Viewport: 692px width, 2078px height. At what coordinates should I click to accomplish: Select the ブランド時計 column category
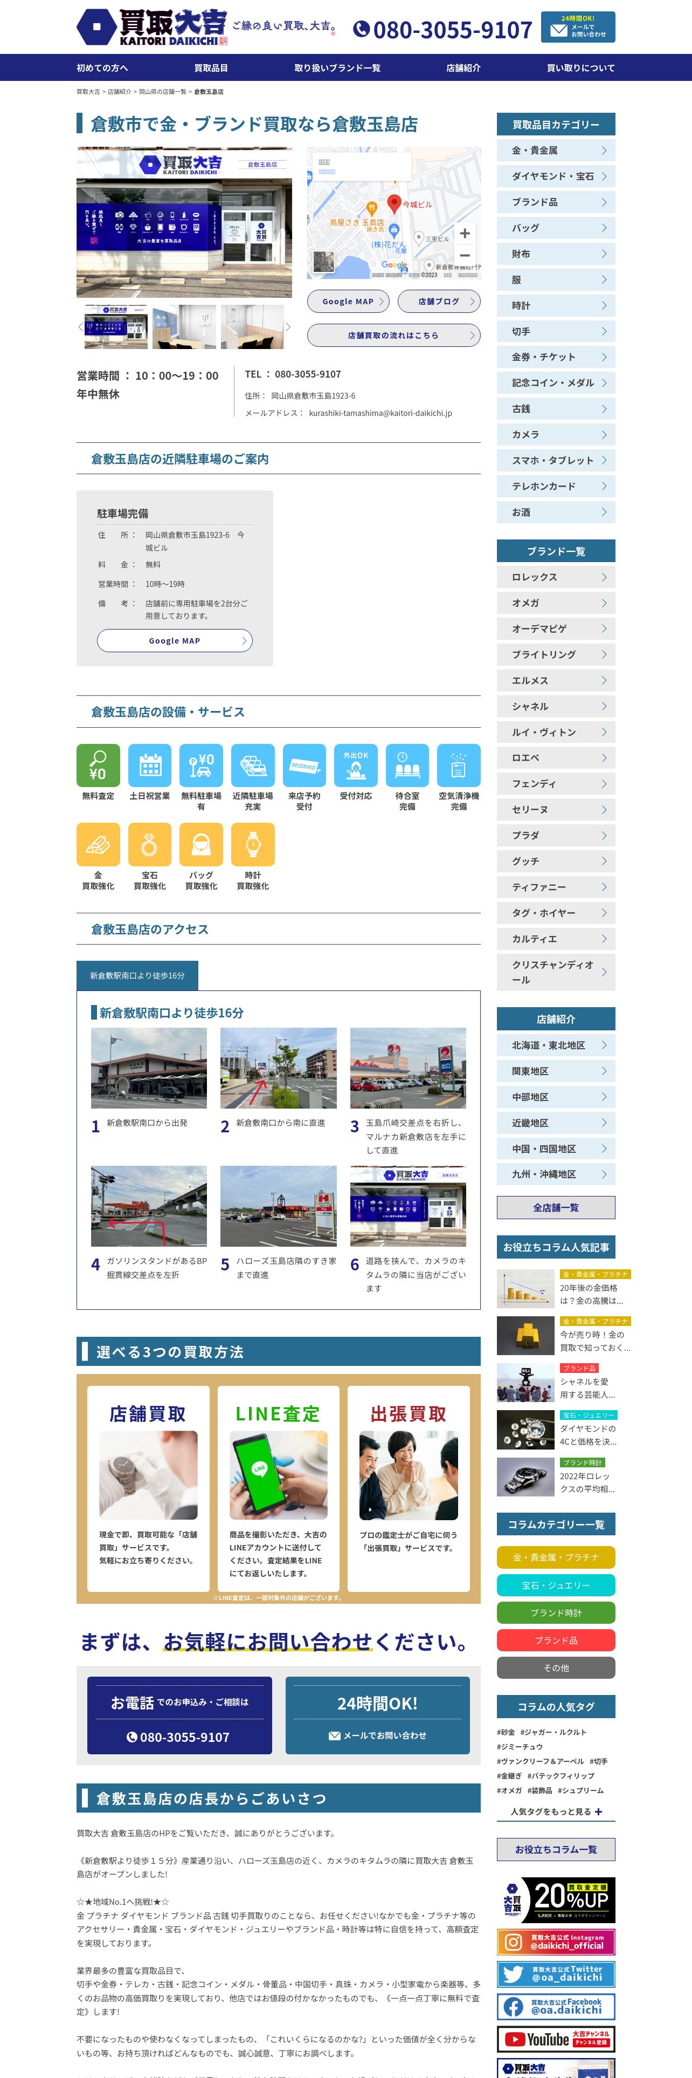coord(556,1612)
